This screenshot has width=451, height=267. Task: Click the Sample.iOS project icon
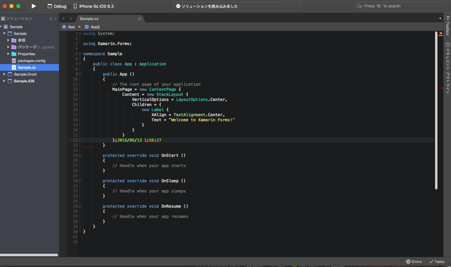coord(10,81)
